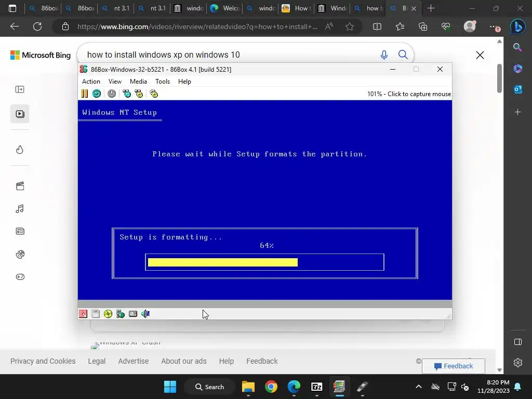This screenshot has width=532, height=399.
Task: Open the Media menu in 86Box
Action: pyautogui.click(x=138, y=82)
